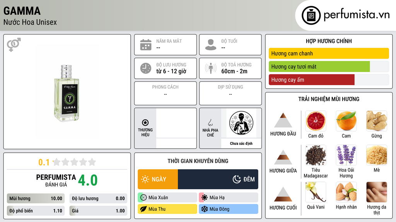Click the clock icon beside Độ lưu hương
The height and width of the screenshot is (222, 396).
[x=146, y=68]
